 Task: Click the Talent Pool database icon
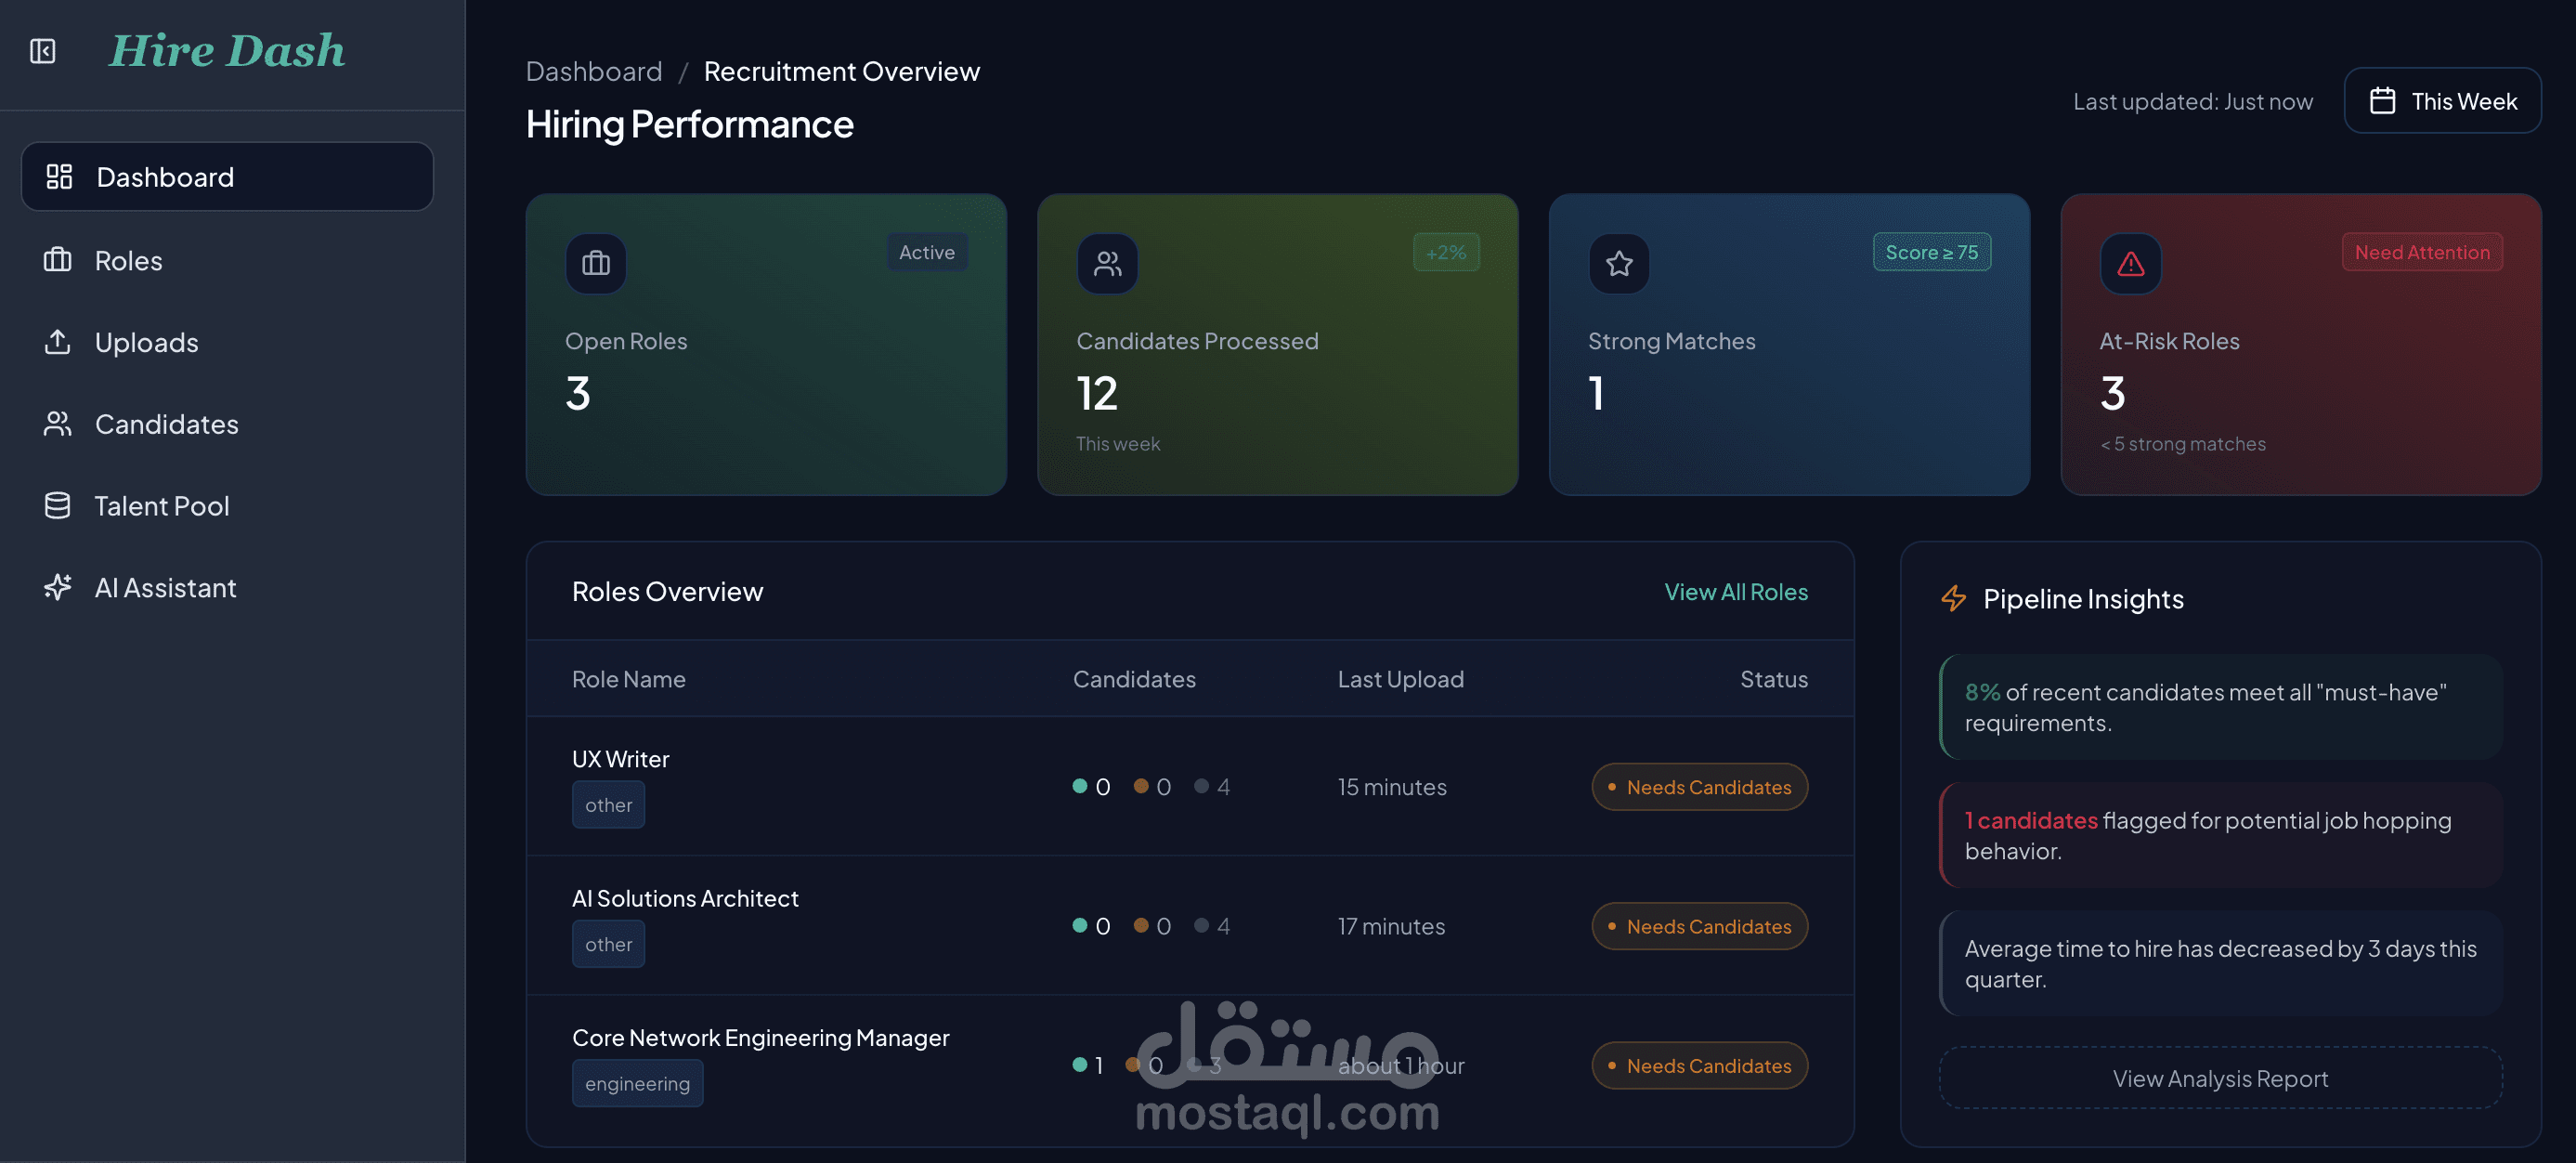[x=58, y=506]
